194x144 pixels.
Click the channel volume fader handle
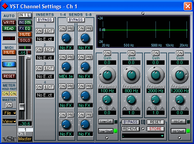point(21,107)
